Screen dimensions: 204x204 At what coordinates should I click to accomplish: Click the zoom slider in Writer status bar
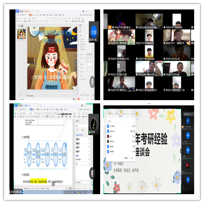pyautogui.click(x=85, y=188)
